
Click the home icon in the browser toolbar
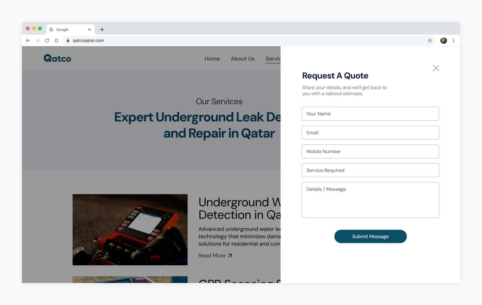pyautogui.click(x=57, y=40)
